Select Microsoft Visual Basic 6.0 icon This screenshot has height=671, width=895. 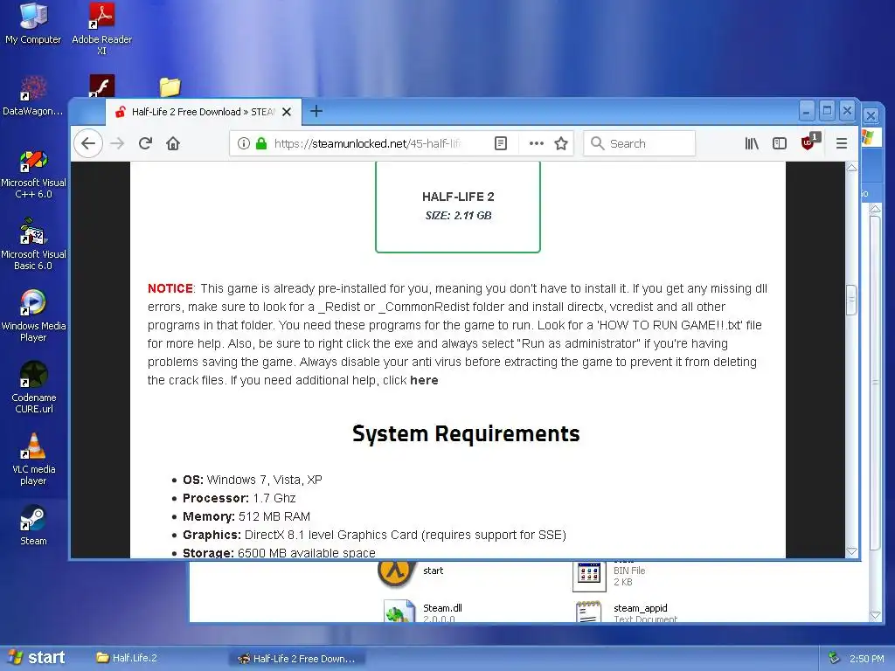33,245
